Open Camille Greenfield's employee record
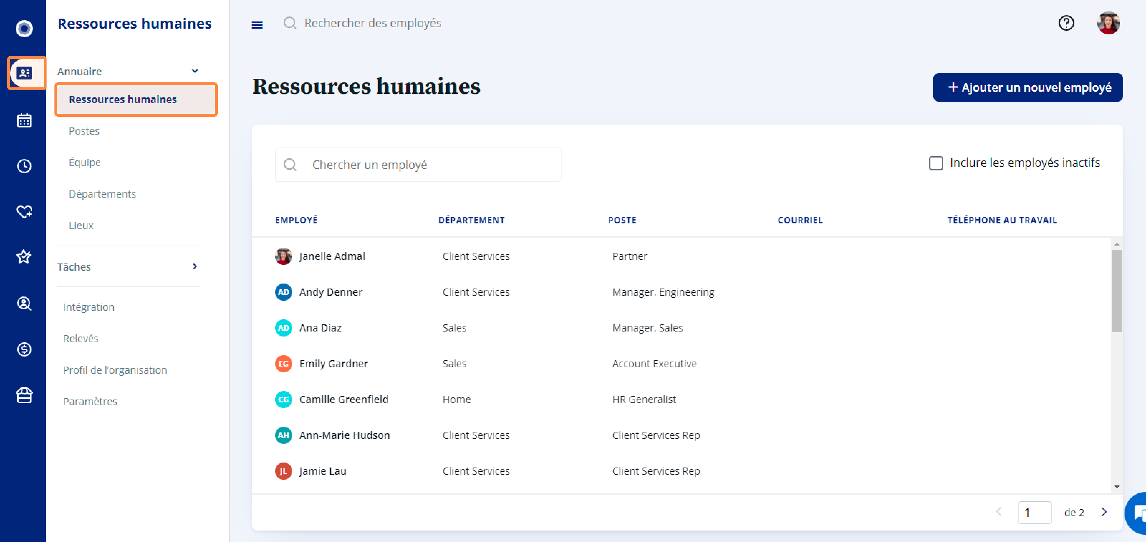 [x=343, y=399]
